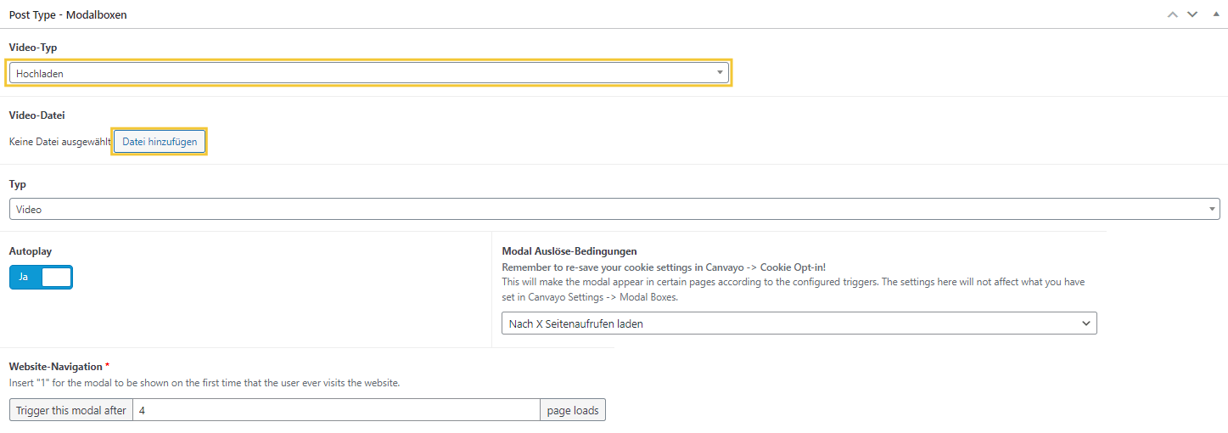Click the Modal Auslöse-Bedingungen heading

569,251
